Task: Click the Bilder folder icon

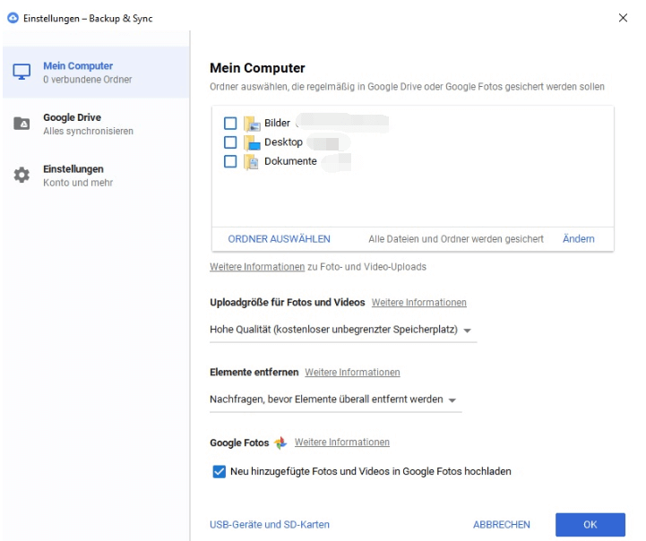Action: pyautogui.click(x=252, y=123)
